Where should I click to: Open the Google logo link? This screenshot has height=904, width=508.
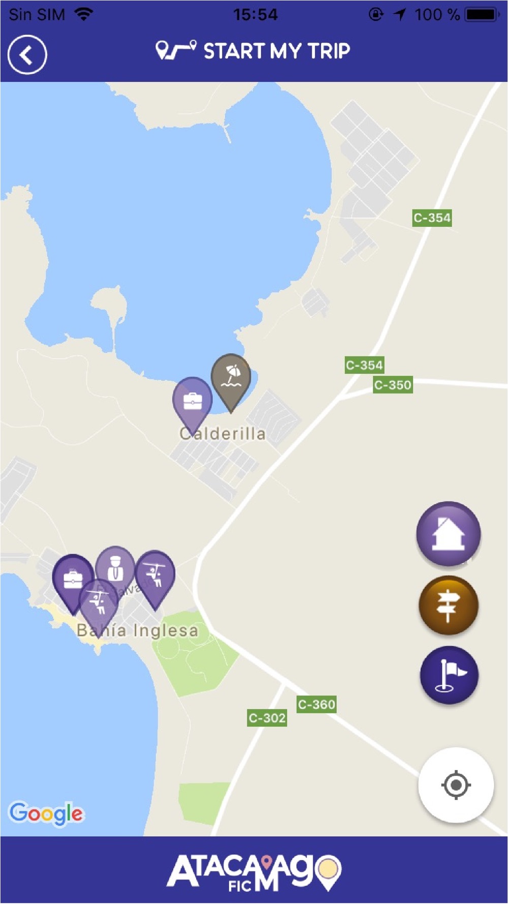pos(46,814)
